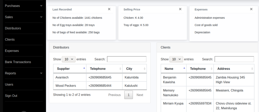
Task: Expand the Purchases menu chevron
Action: (x=41, y=6)
